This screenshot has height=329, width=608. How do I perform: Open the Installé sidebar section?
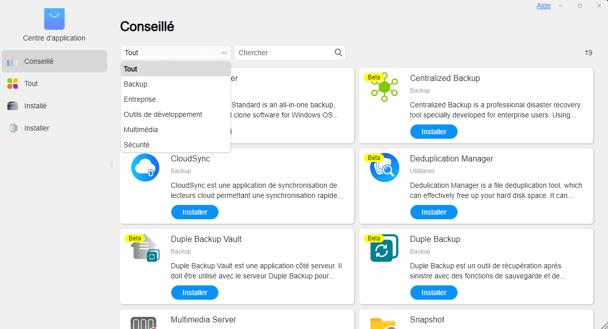[35, 106]
